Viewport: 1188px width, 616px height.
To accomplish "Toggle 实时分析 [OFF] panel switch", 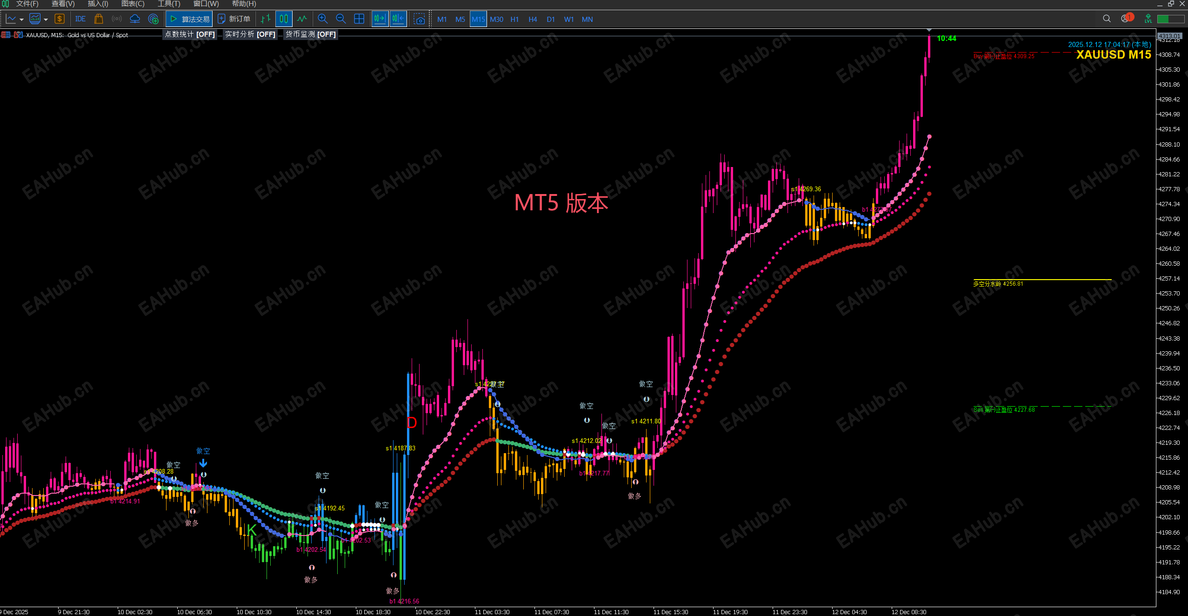I will [x=250, y=34].
